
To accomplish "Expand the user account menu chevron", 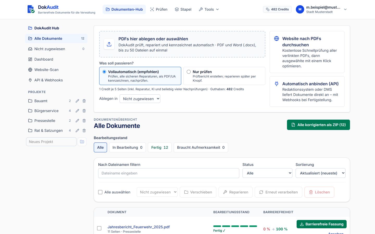I will pos(345,9).
